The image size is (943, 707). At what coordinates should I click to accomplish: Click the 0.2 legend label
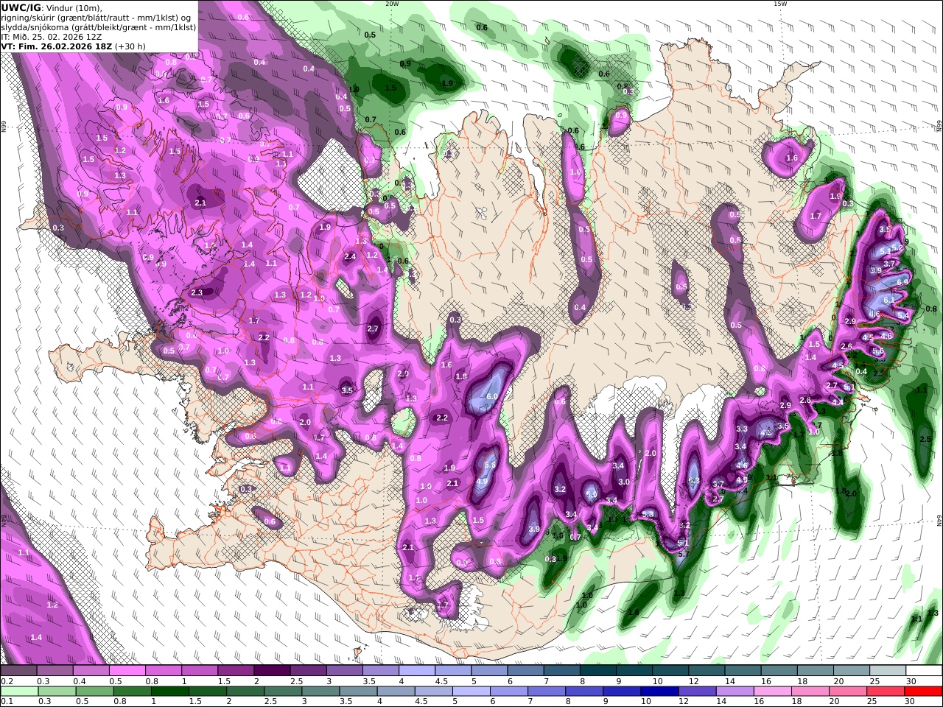6,682
